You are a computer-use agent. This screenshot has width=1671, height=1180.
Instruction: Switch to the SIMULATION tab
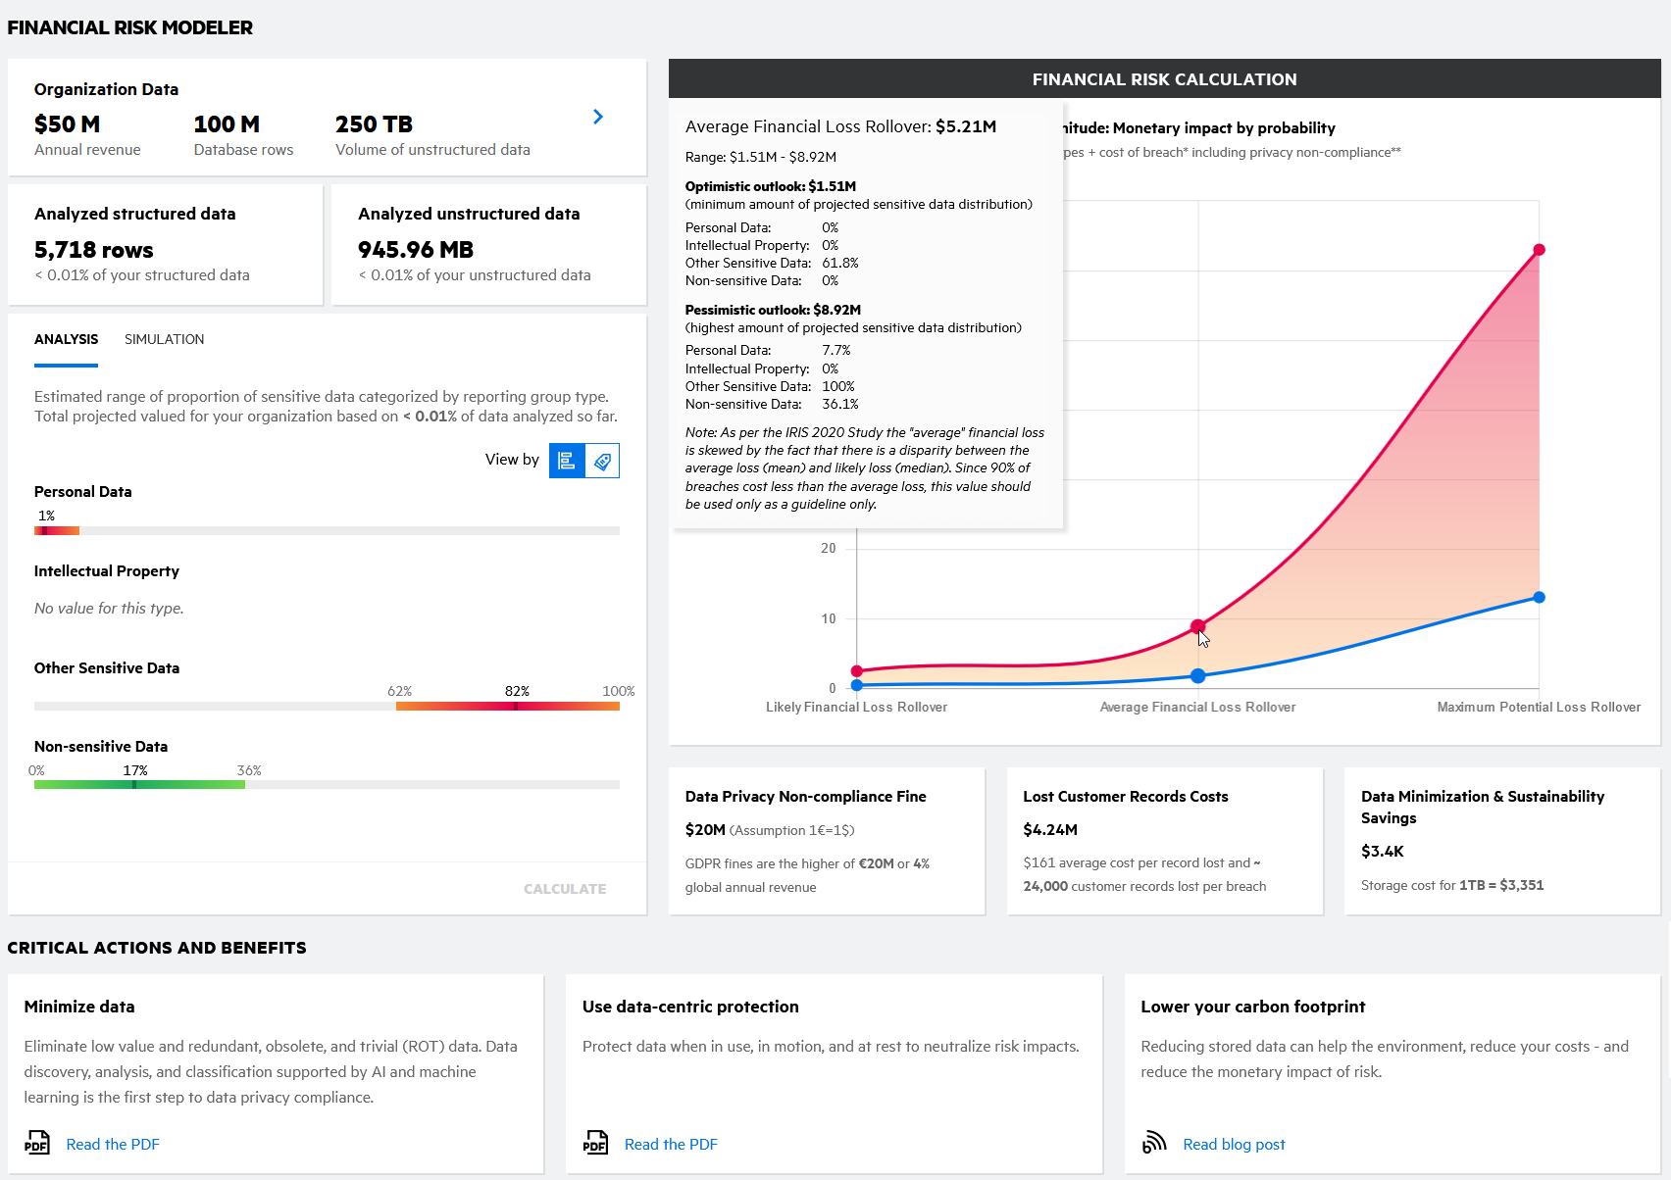[164, 339]
